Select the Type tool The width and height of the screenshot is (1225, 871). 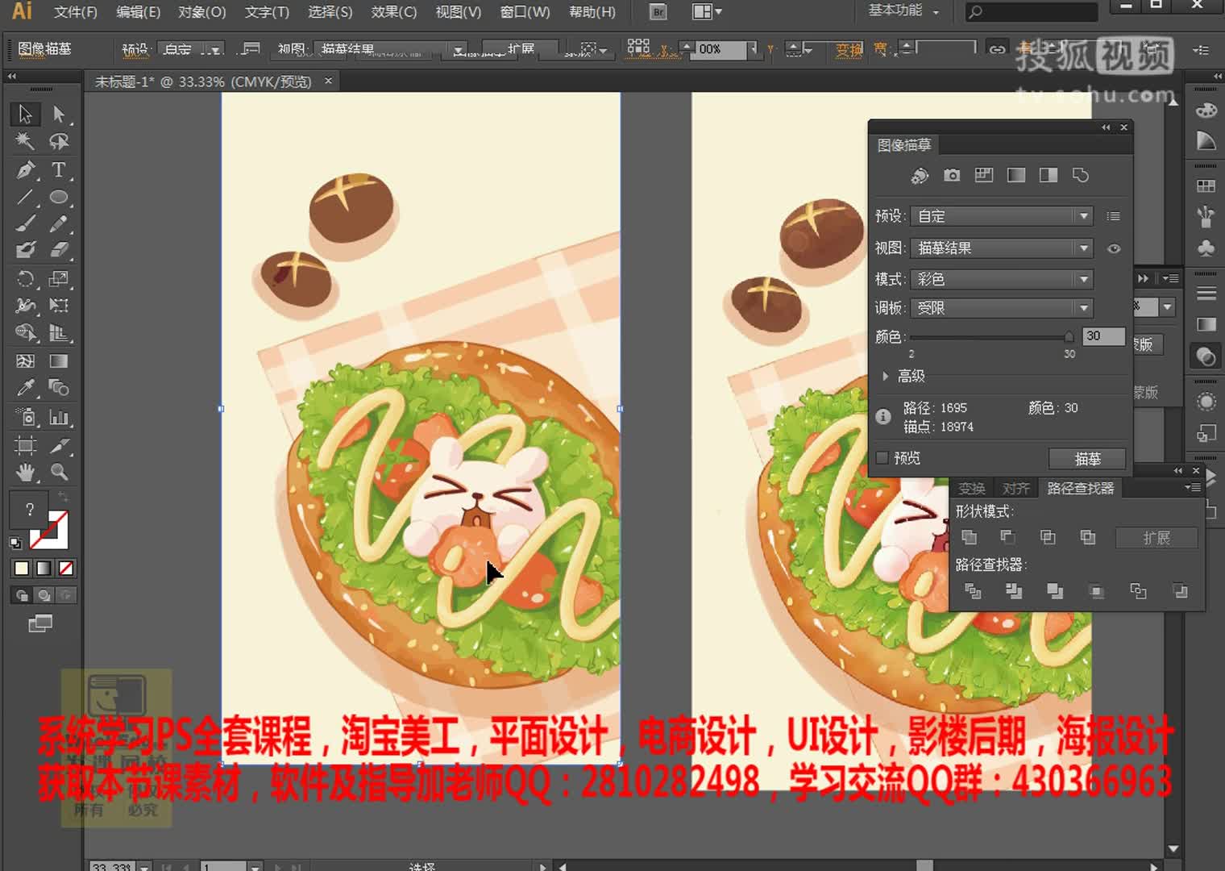59,170
